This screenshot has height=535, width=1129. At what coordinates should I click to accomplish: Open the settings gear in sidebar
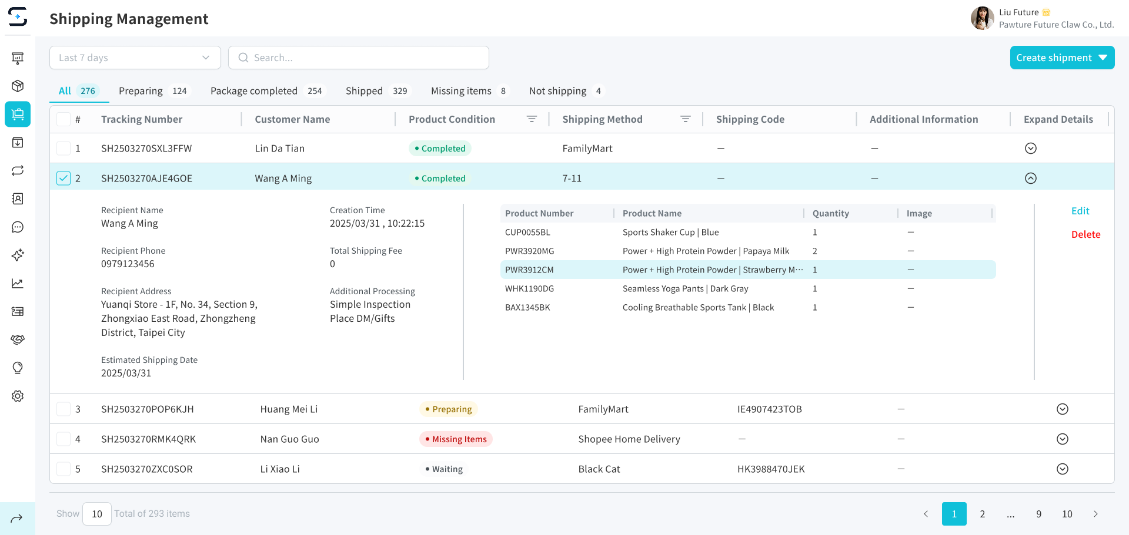18,396
